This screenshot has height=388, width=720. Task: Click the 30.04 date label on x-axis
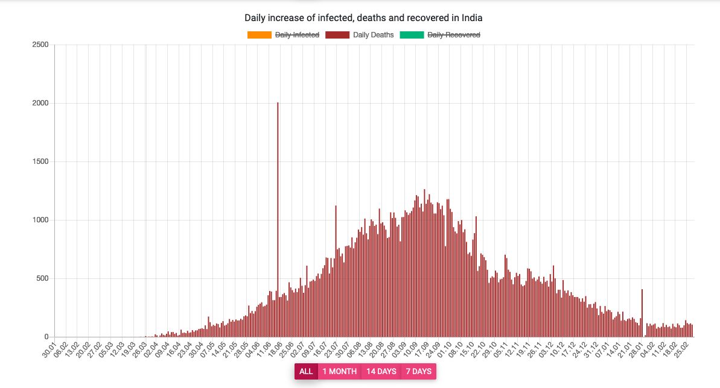(195, 349)
